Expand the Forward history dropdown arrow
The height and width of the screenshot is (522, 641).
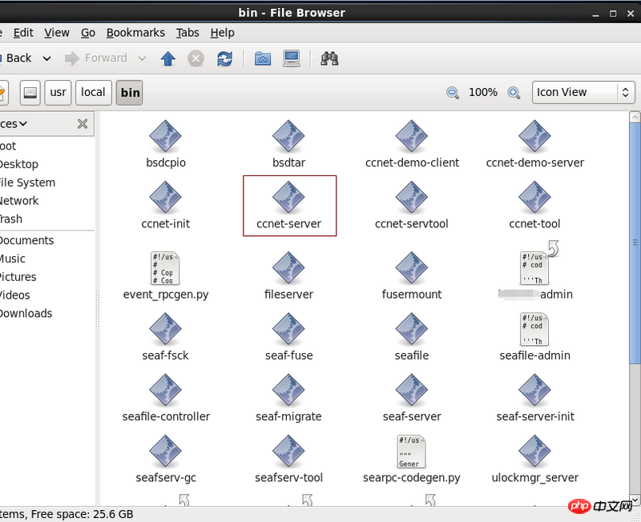click(x=142, y=58)
